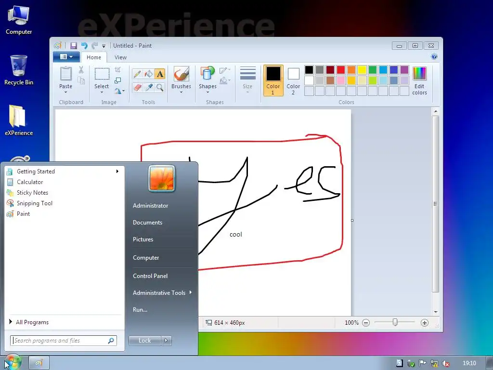Click the Lock button
The image size is (493, 370).
click(145, 341)
